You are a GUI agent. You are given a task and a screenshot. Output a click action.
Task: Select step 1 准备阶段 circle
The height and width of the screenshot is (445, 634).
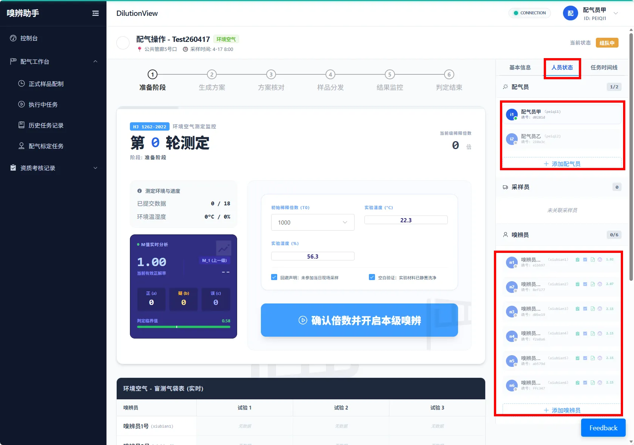[x=153, y=74]
